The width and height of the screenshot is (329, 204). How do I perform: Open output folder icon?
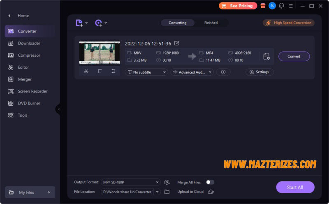[167, 192]
